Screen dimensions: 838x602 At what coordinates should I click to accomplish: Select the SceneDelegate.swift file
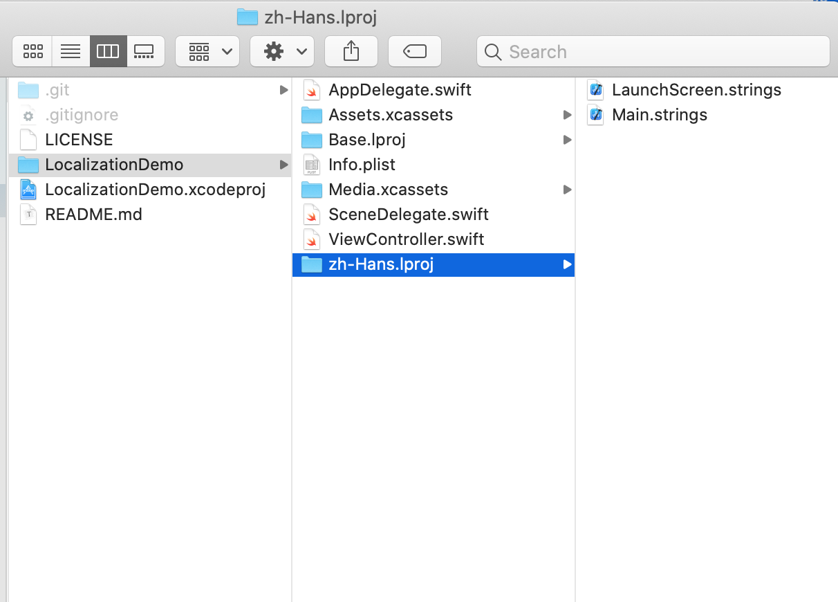(408, 215)
